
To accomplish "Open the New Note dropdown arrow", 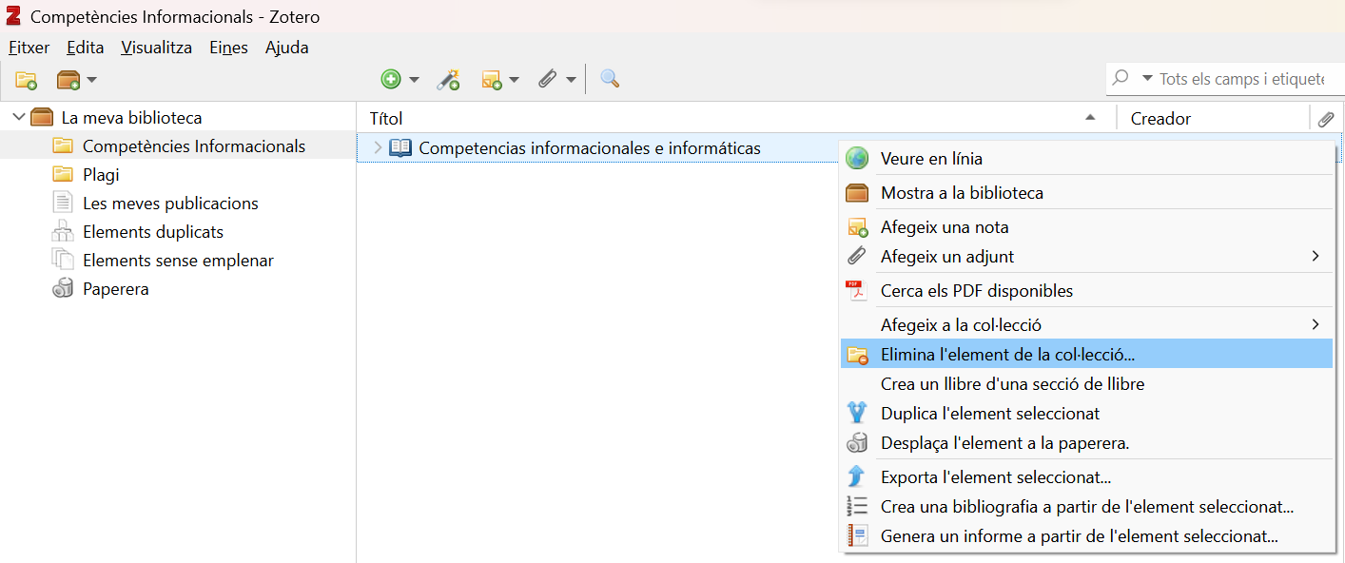I will [x=515, y=80].
